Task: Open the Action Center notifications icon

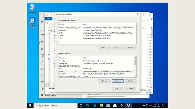Action: point(164,105)
